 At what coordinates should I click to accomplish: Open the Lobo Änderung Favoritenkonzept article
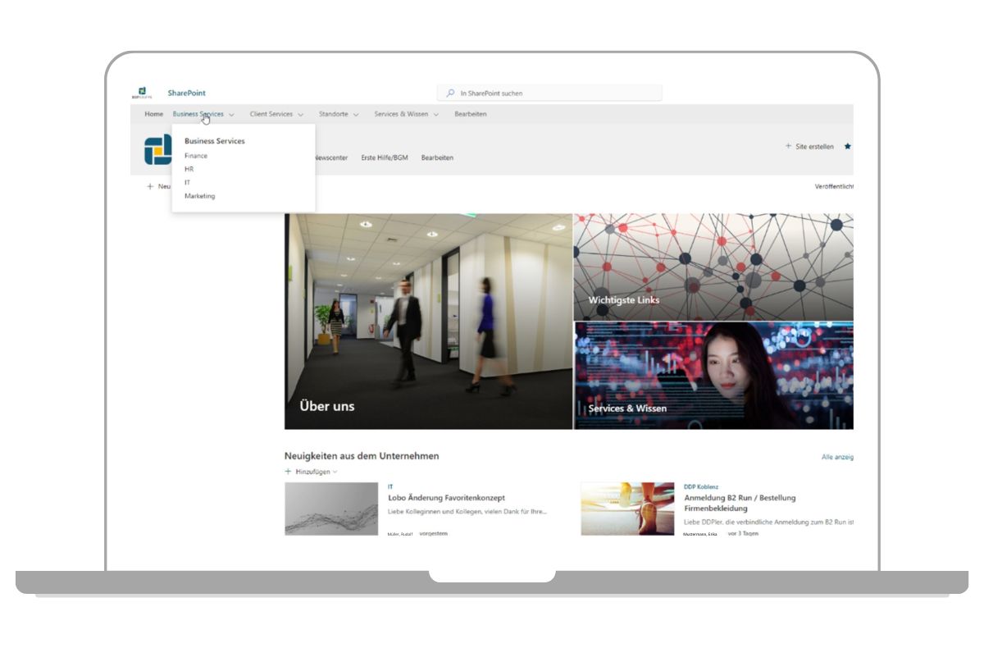[x=446, y=498]
